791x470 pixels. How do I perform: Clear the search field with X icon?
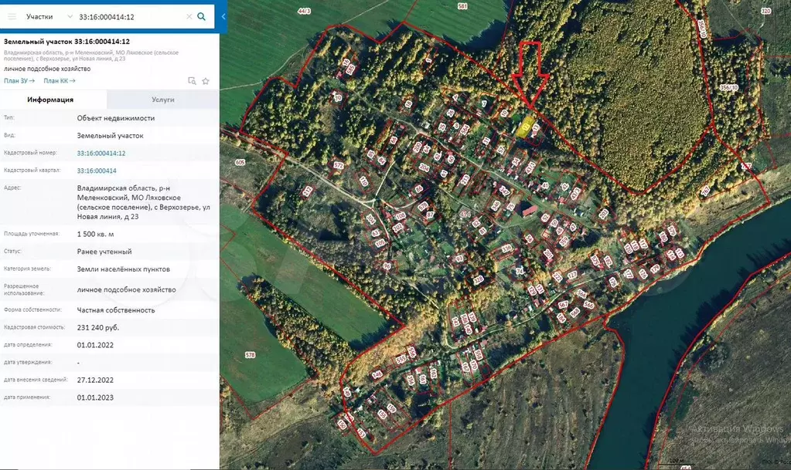point(189,16)
